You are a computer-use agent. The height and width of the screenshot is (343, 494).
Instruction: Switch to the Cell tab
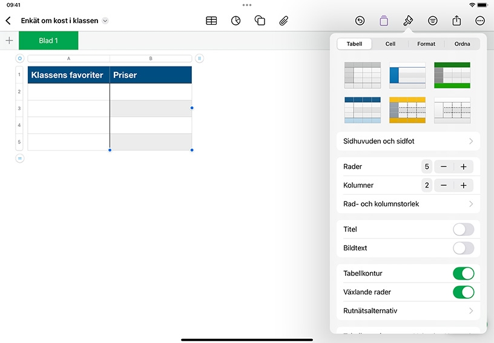coord(390,44)
